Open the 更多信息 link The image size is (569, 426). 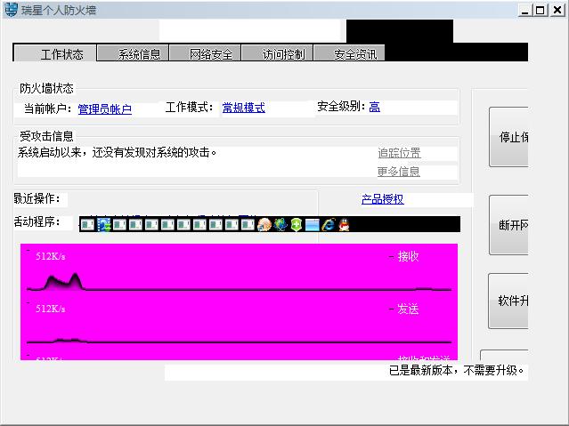coord(398,171)
